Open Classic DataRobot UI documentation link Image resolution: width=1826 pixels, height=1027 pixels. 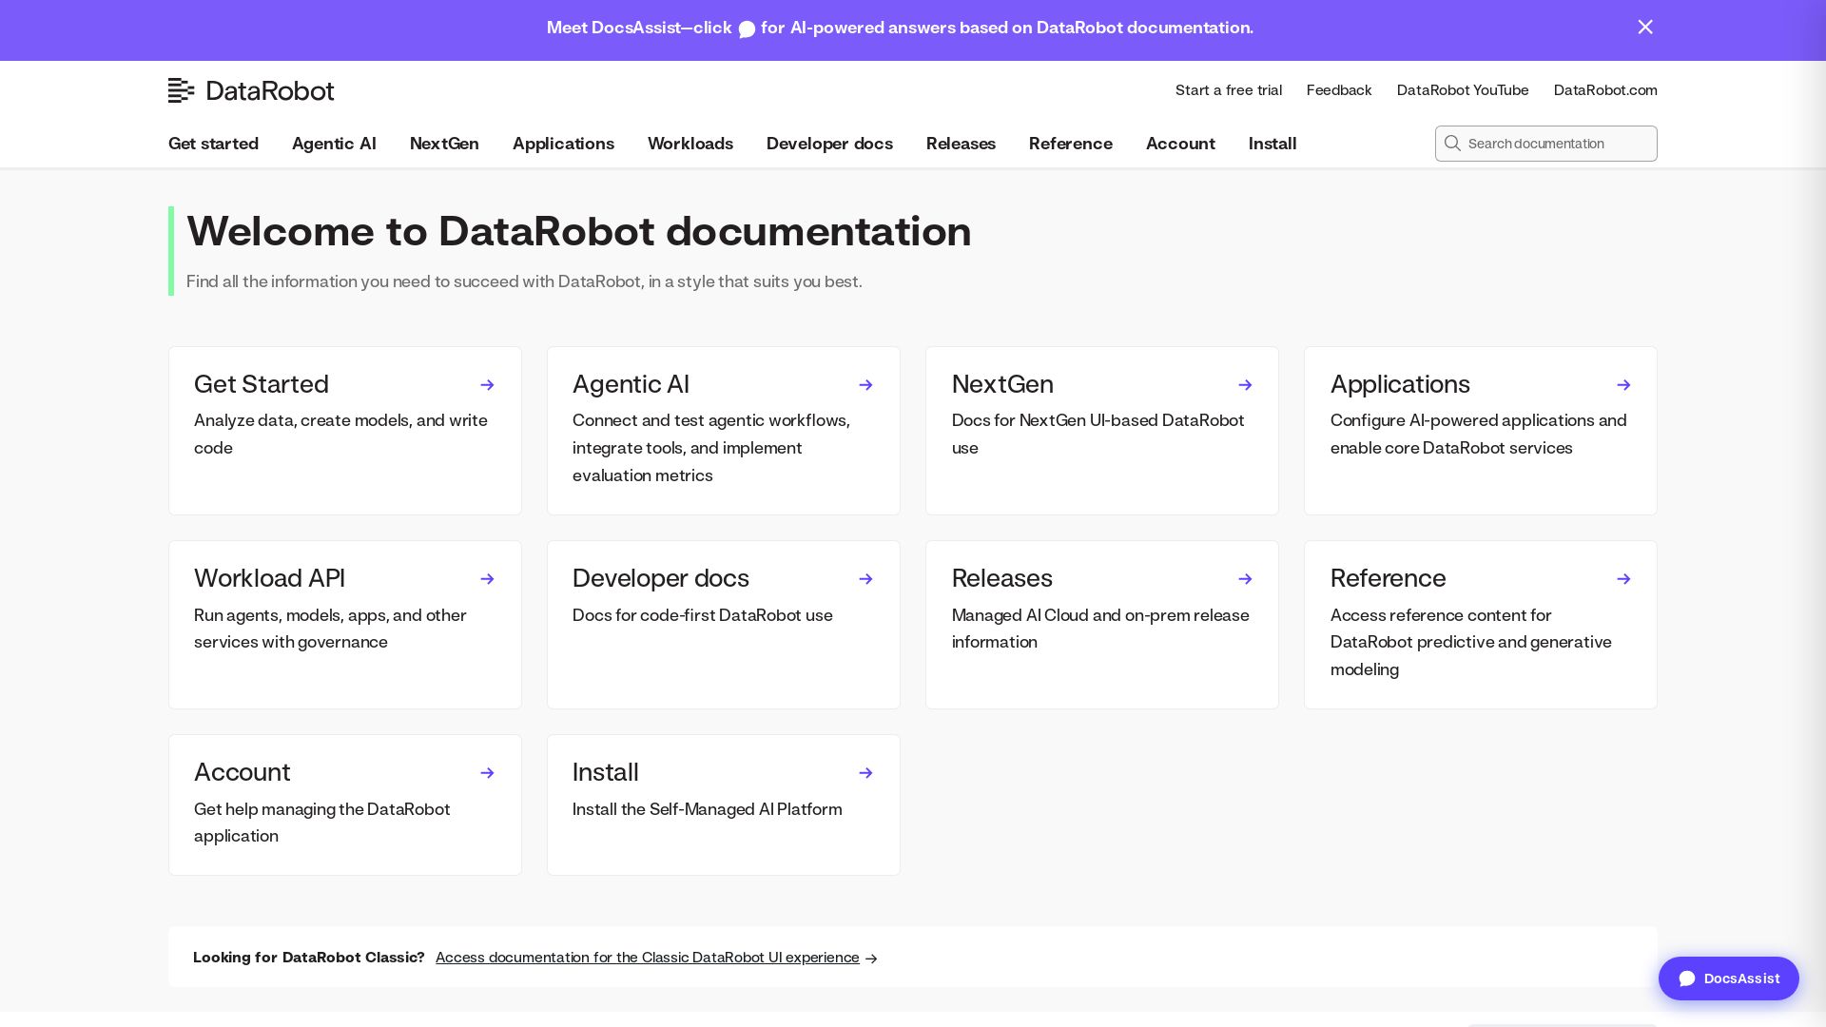pyautogui.click(x=648, y=958)
